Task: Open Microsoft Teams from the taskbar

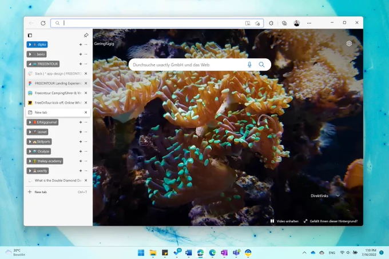Action: (x=236, y=253)
